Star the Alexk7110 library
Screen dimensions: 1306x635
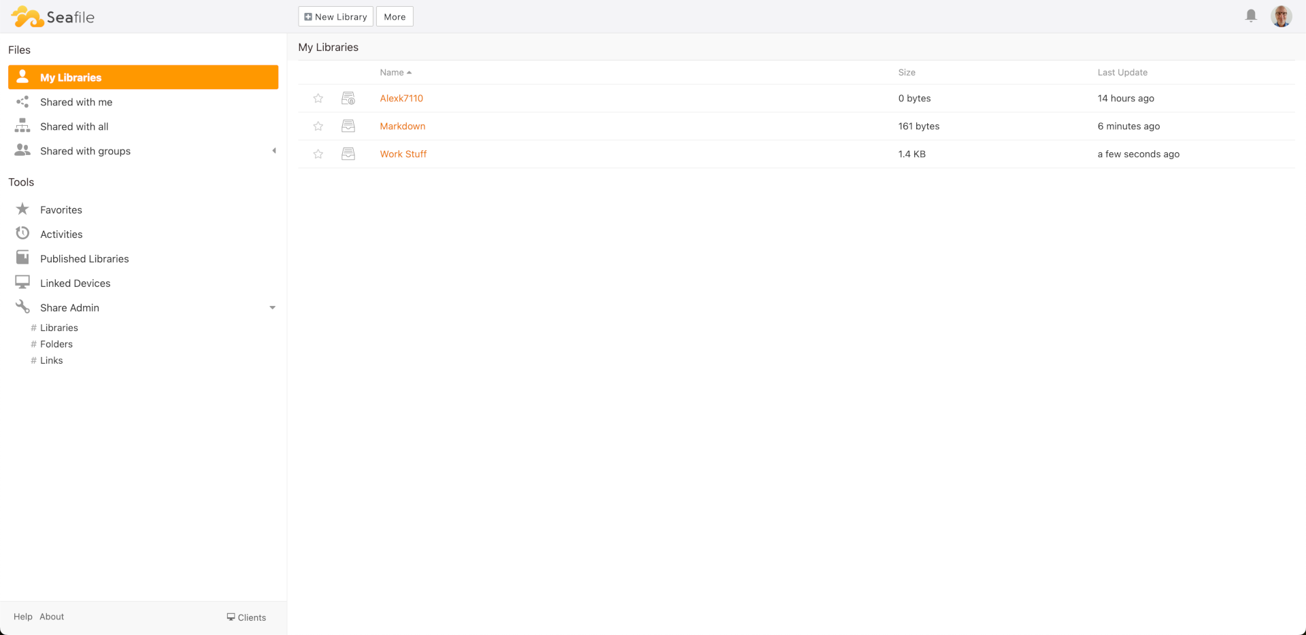click(x=318, y=98)
